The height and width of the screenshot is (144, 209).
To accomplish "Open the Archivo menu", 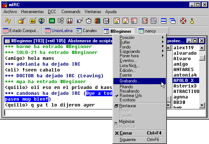I will pyautogui.click(x=10, y=12).
